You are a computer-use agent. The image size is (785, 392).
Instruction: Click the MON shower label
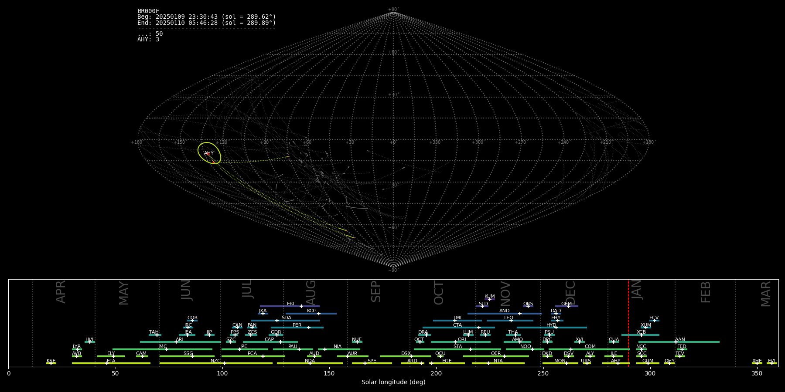tap(560, 361)
